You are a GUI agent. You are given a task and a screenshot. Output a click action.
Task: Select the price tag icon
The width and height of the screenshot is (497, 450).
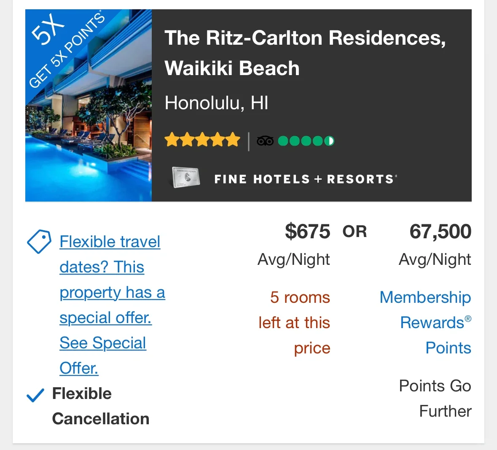point(38,242)
